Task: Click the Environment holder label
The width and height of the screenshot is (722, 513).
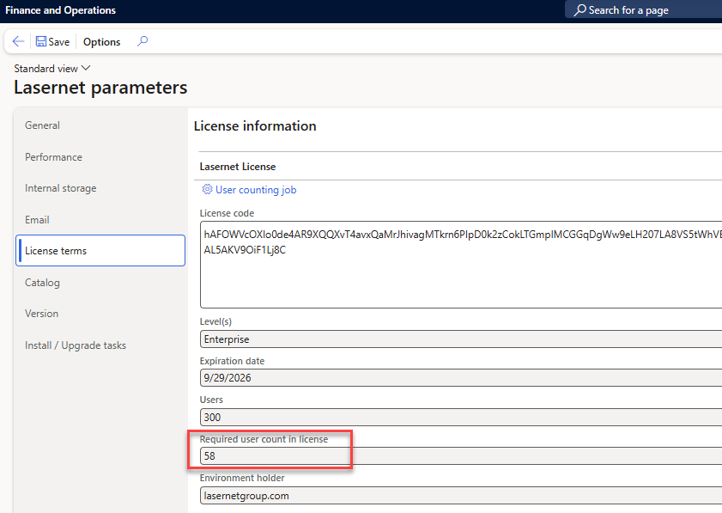Action: (242, 478)
